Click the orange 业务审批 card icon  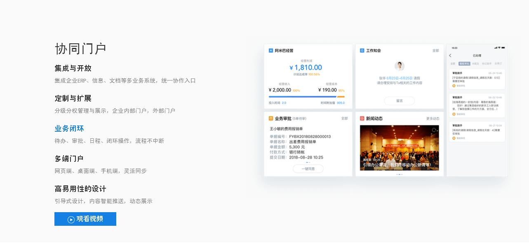pos(271,118)
